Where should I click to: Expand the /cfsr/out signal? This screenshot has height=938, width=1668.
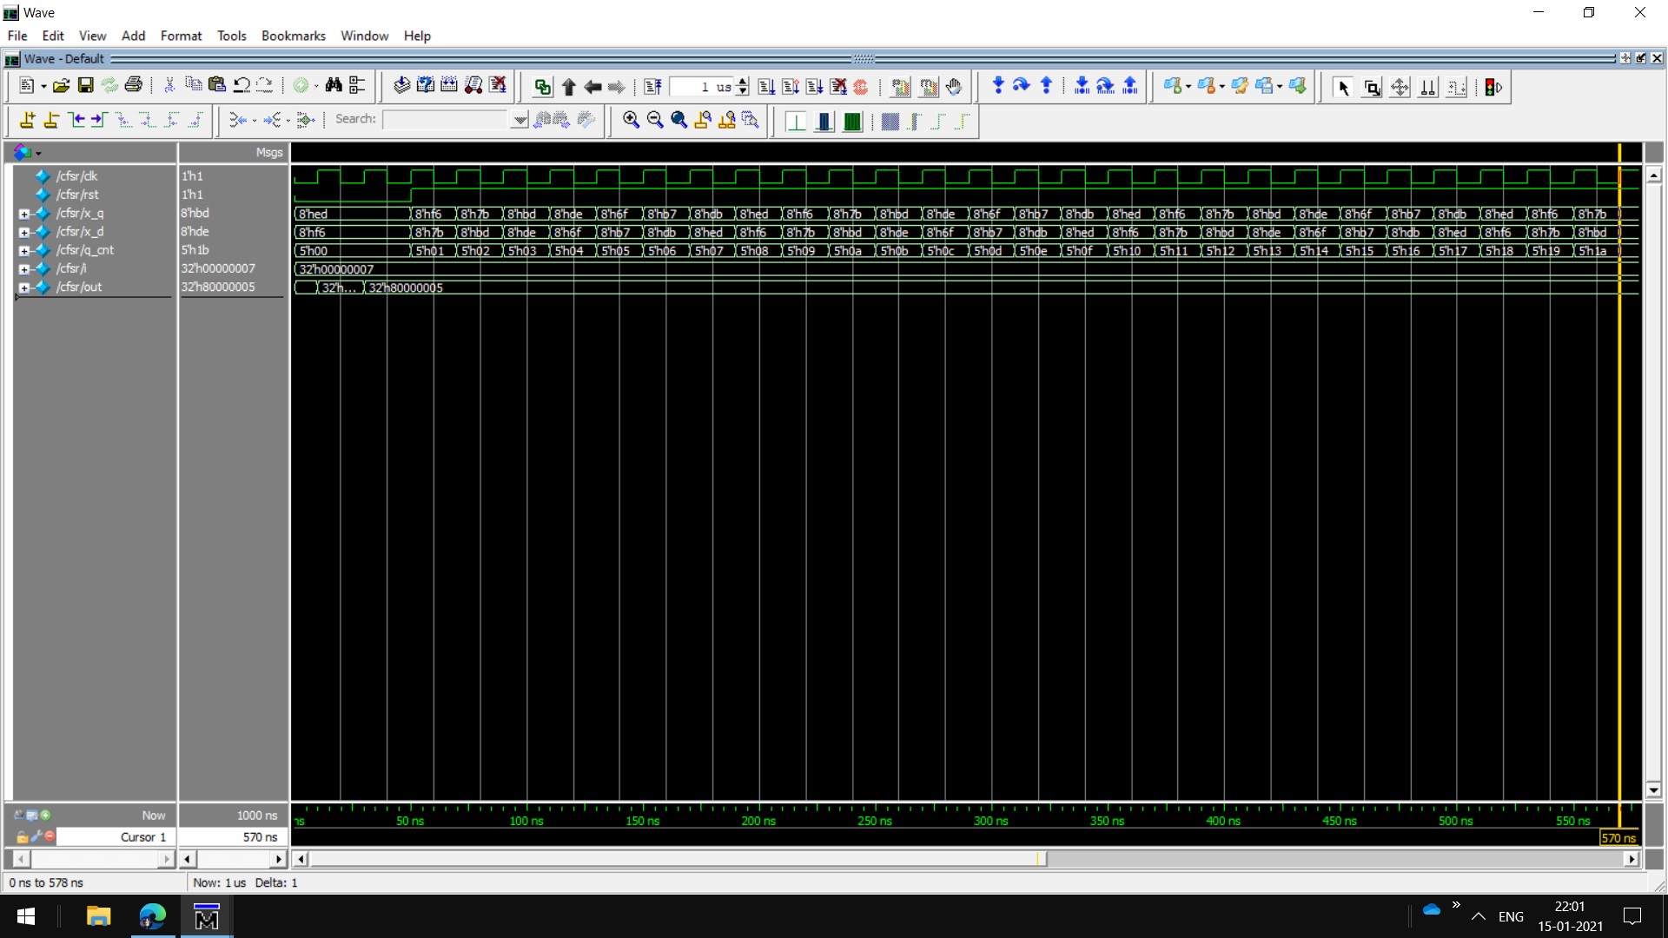pyautogui.click(x=24, y=287)
